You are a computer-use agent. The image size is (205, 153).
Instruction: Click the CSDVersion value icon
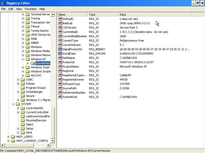60,27
